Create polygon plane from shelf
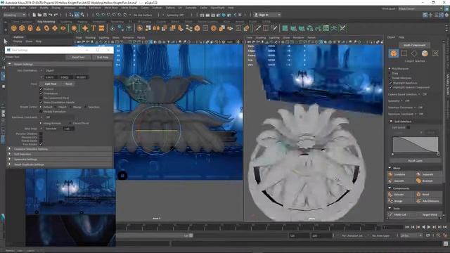 [x=55, y=28]
